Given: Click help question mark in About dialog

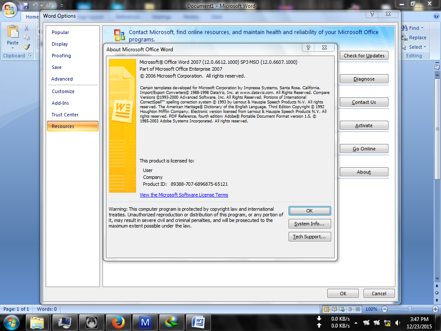Looking at the screenshot, I should click(x=308, y=47).
